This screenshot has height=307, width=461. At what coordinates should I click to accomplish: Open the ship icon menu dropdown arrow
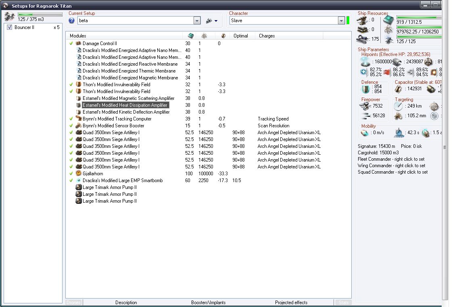(x=216, y=21)
